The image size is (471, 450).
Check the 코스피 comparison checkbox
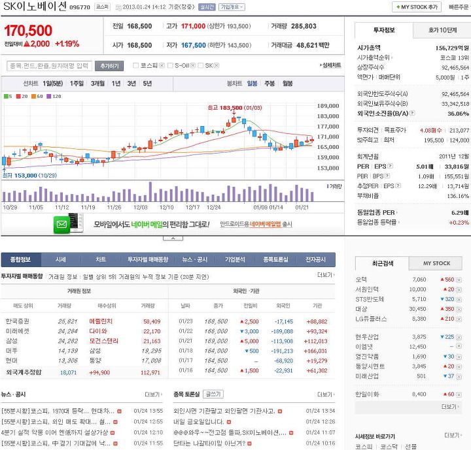point(136,65)
